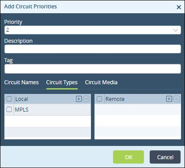This screenshot has height=168, width=185.
Task: Toggle the Remote select-all checkbox
Action: click(99, 99)
